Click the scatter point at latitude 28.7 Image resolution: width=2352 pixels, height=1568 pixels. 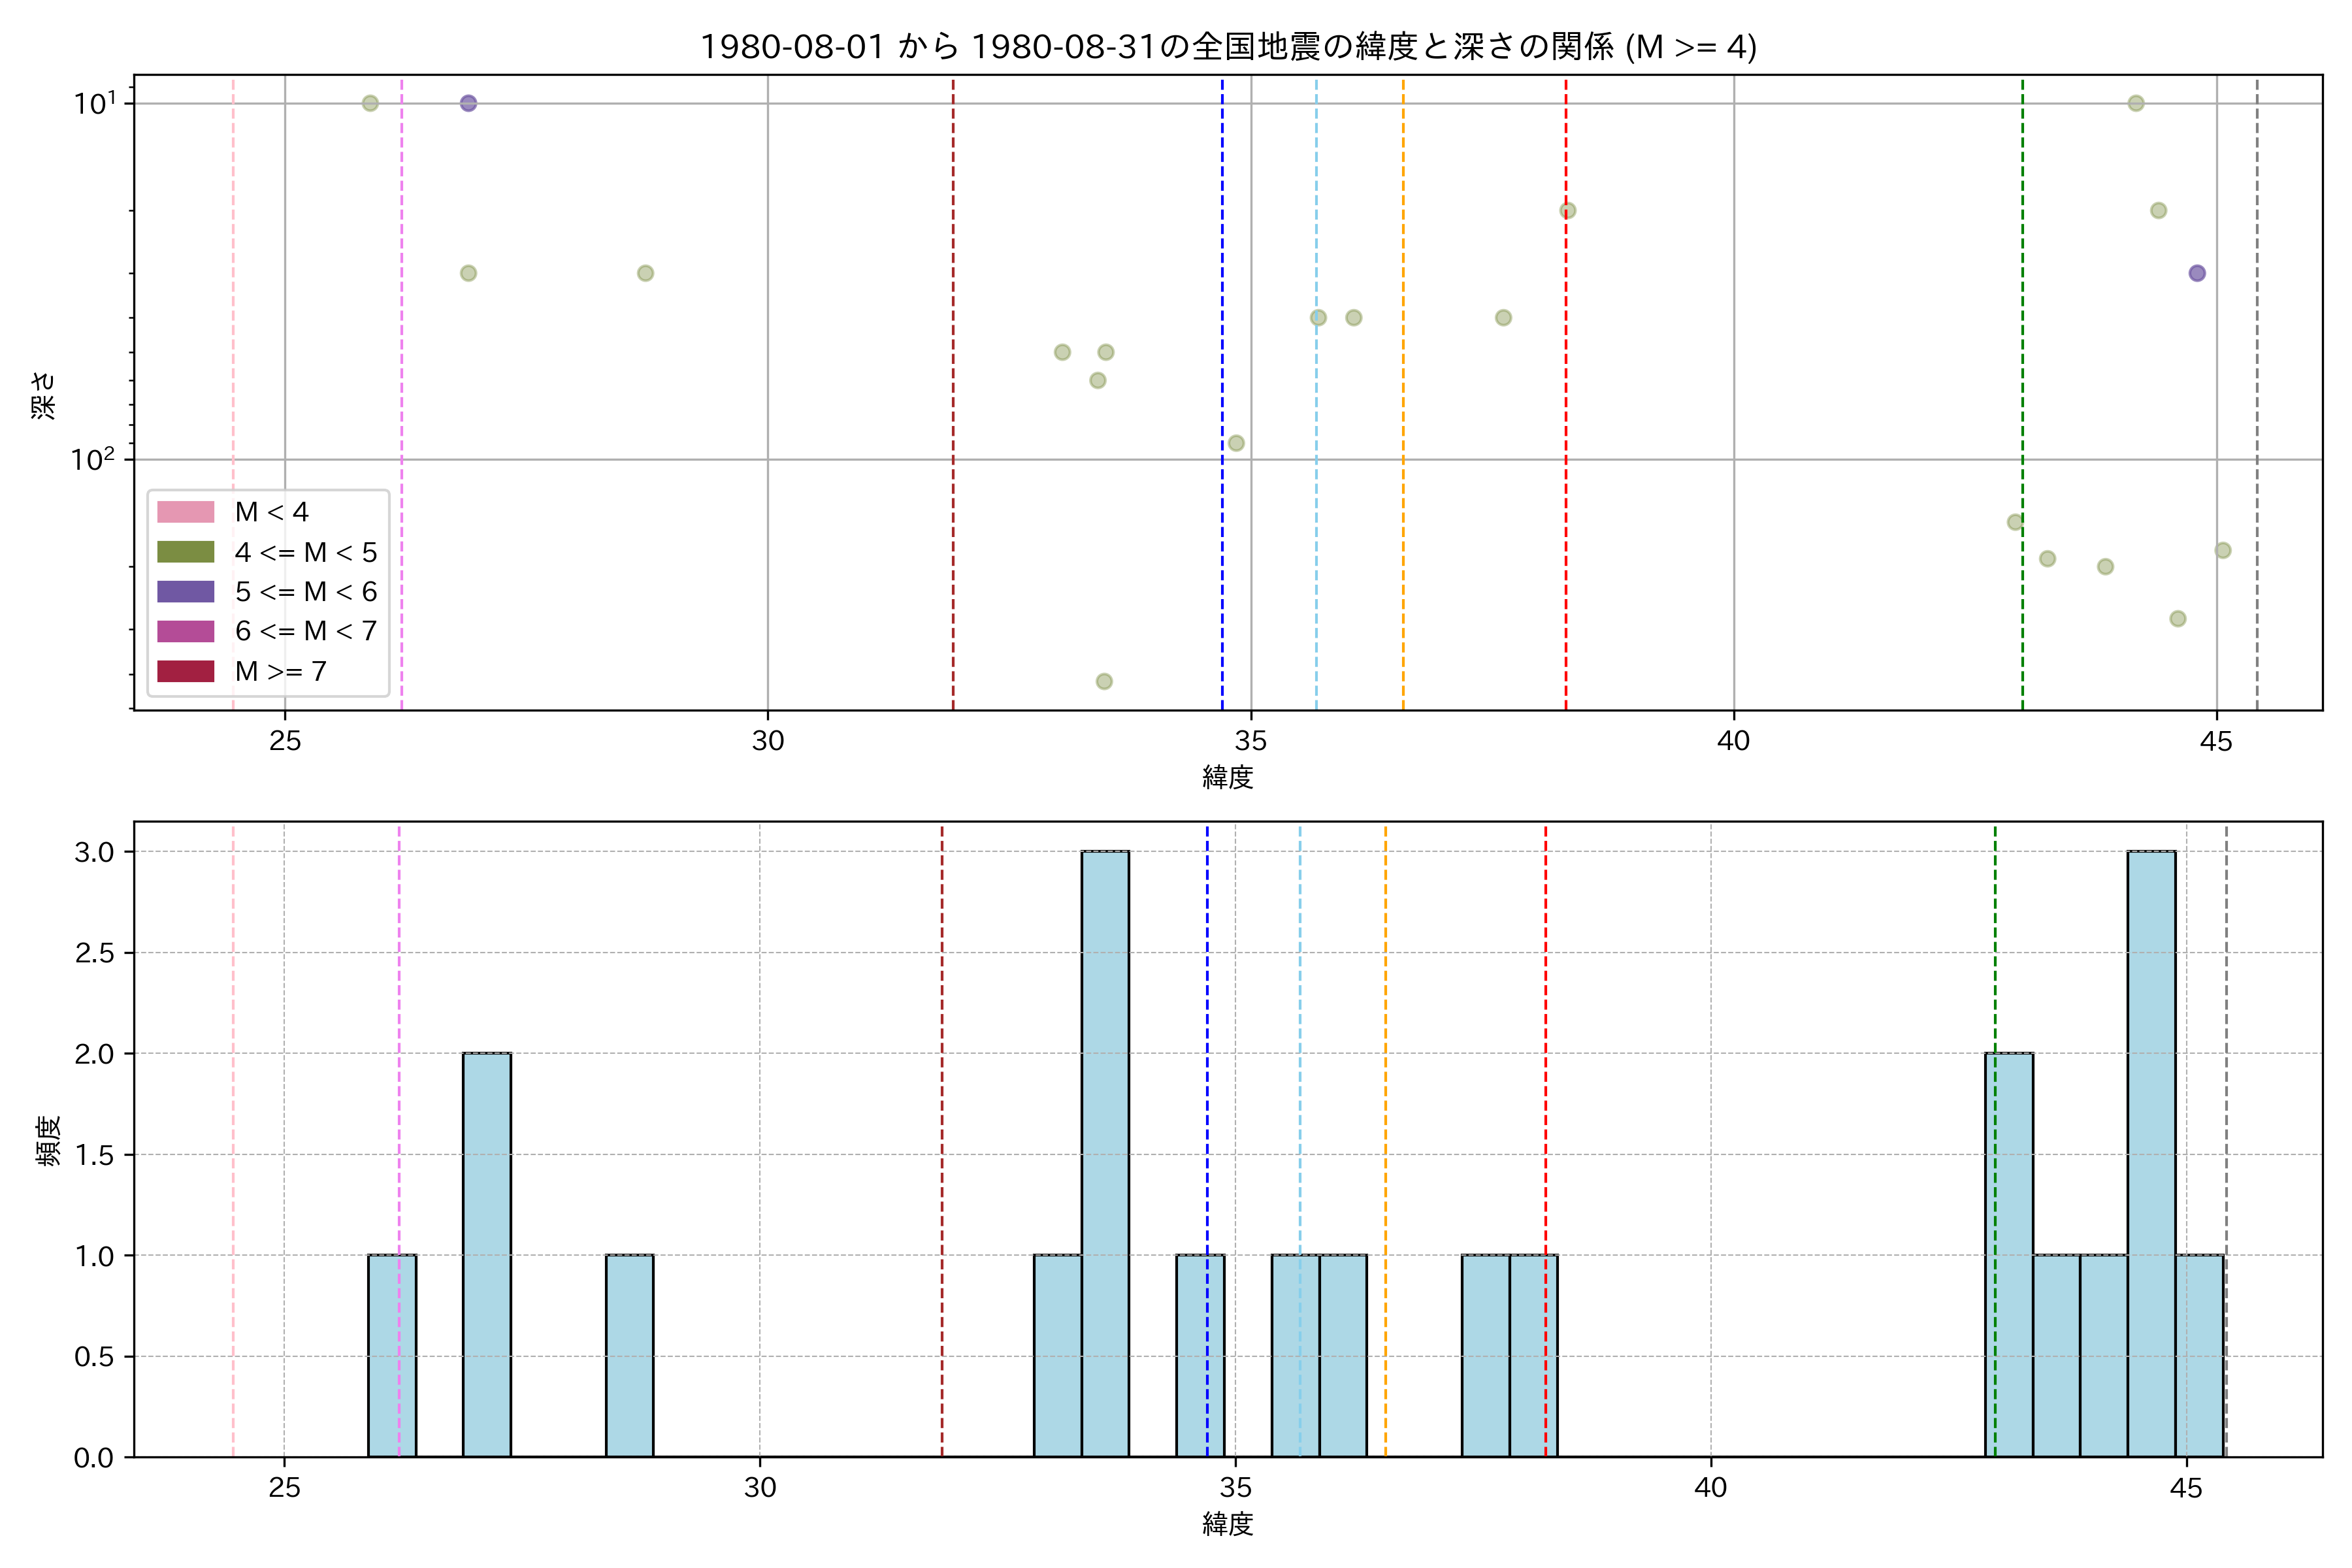tap(645, 273)
